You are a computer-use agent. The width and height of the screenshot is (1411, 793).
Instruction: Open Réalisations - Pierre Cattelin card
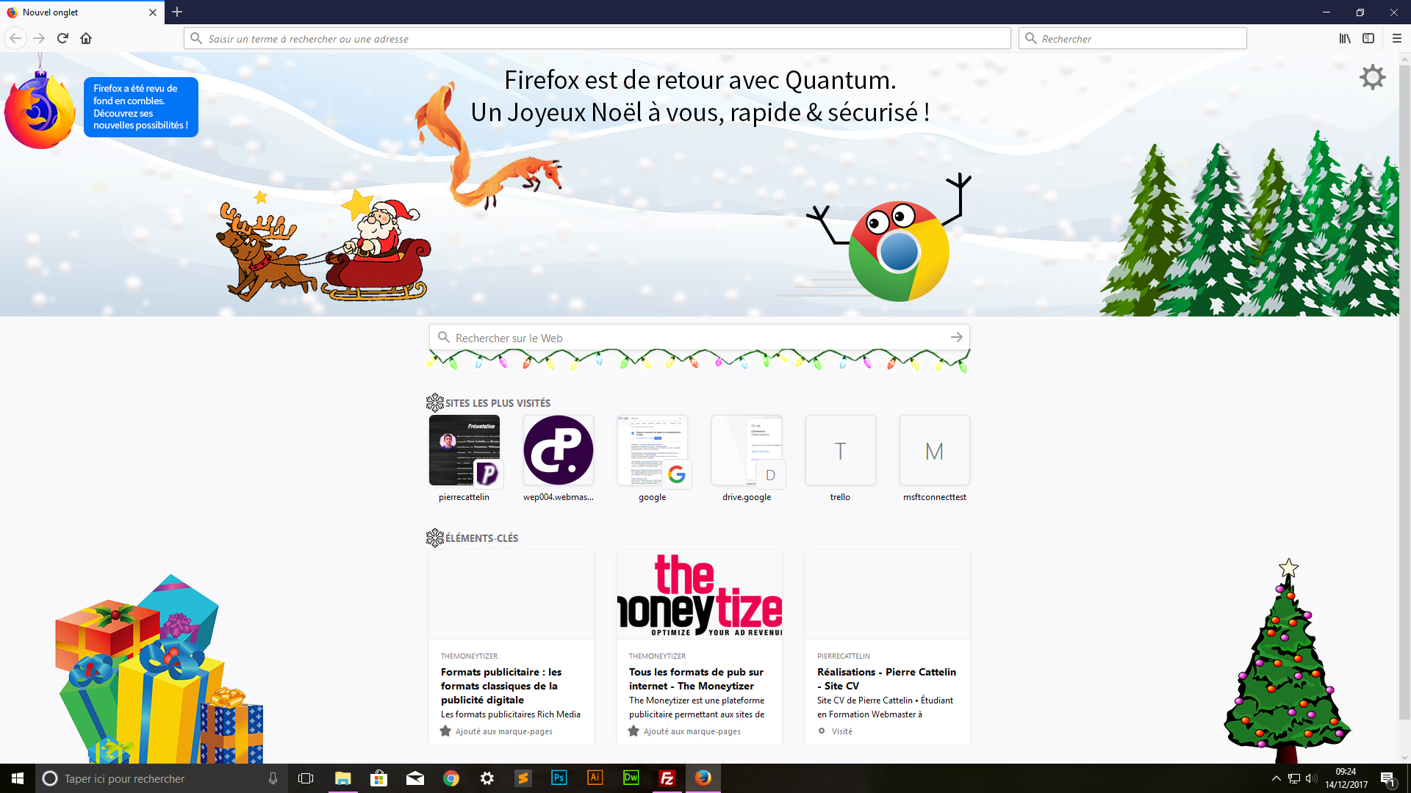[x=888, y=646]
